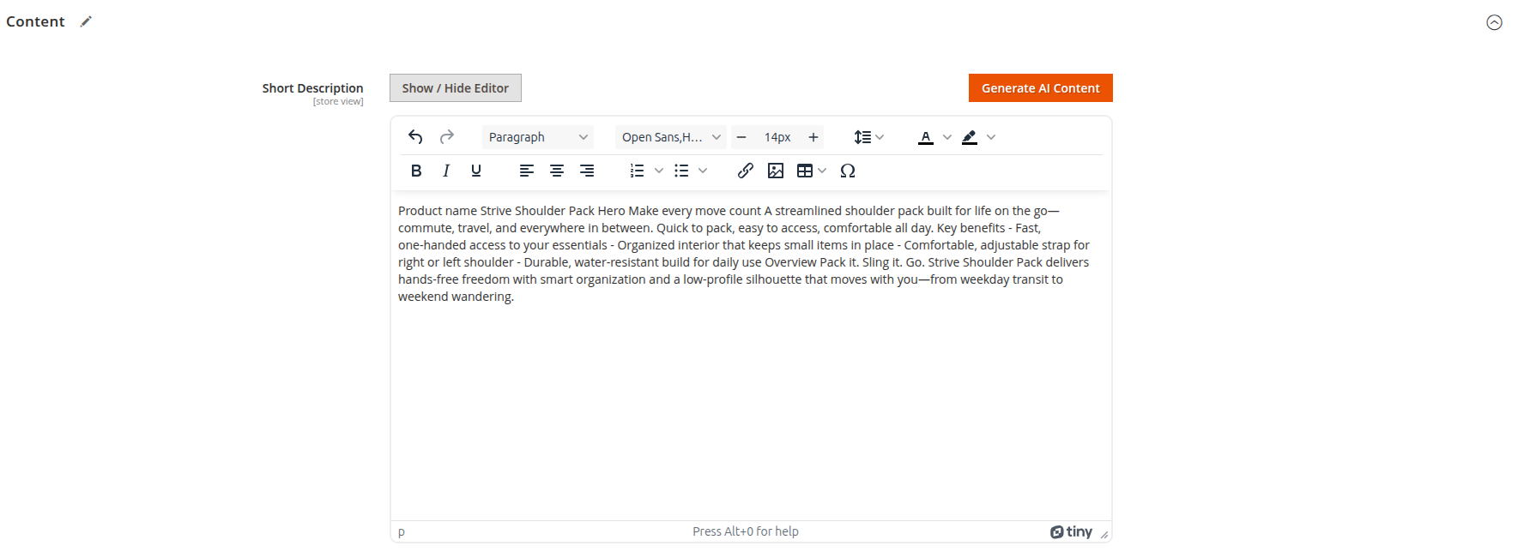The image size is (1536, 558).
Task: Click the redo arrow icon
Action: pyautogui.click(x=446, y=137)
